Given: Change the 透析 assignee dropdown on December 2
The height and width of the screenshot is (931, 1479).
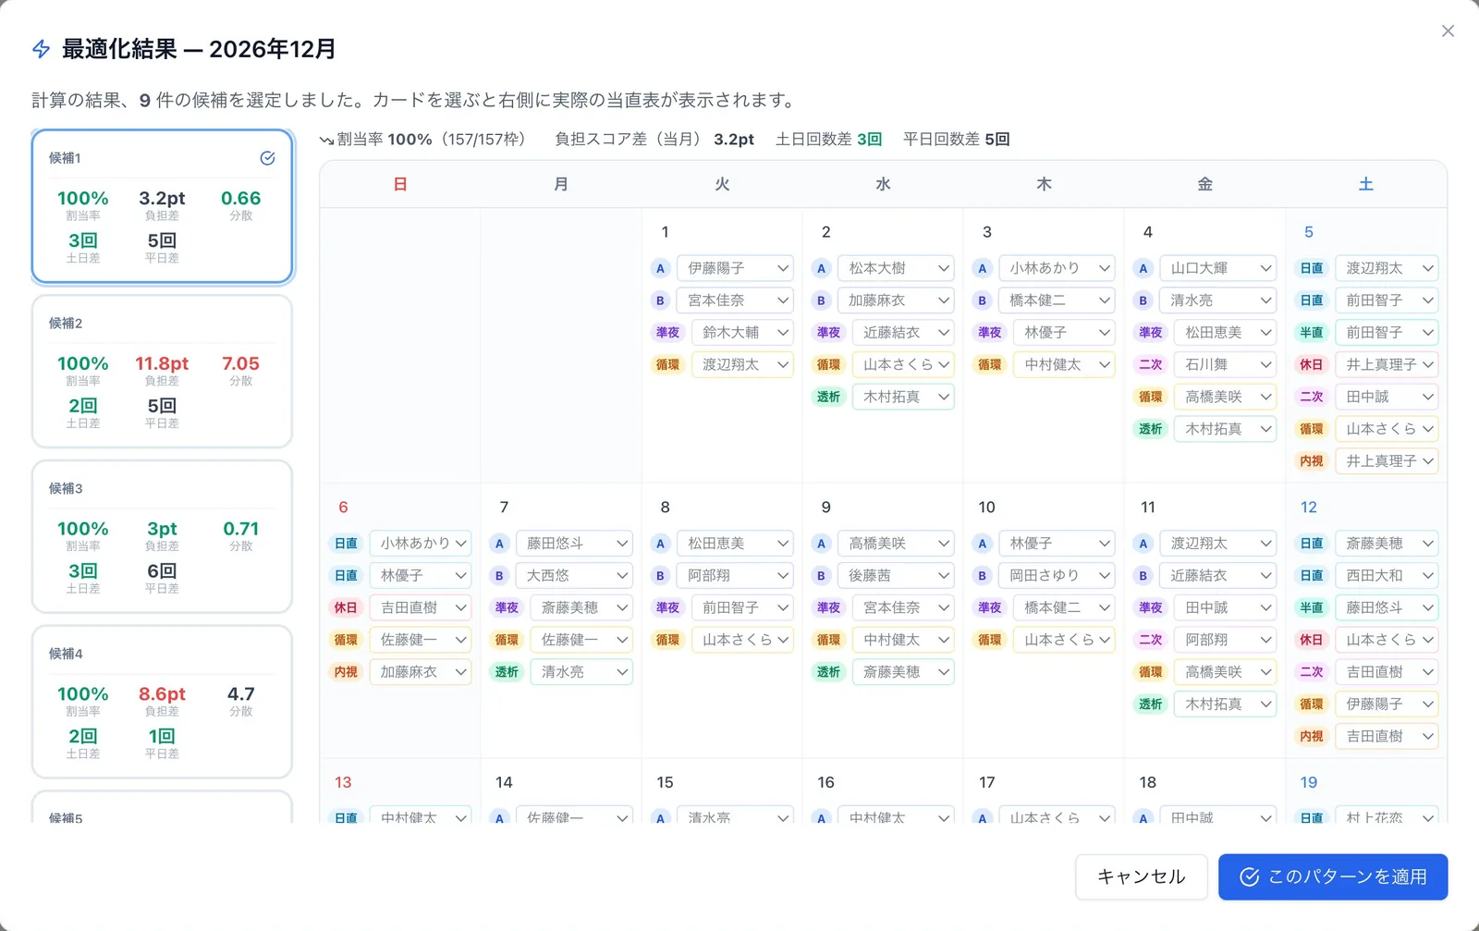Looking at the screenshot, I should tap(903, 397).
